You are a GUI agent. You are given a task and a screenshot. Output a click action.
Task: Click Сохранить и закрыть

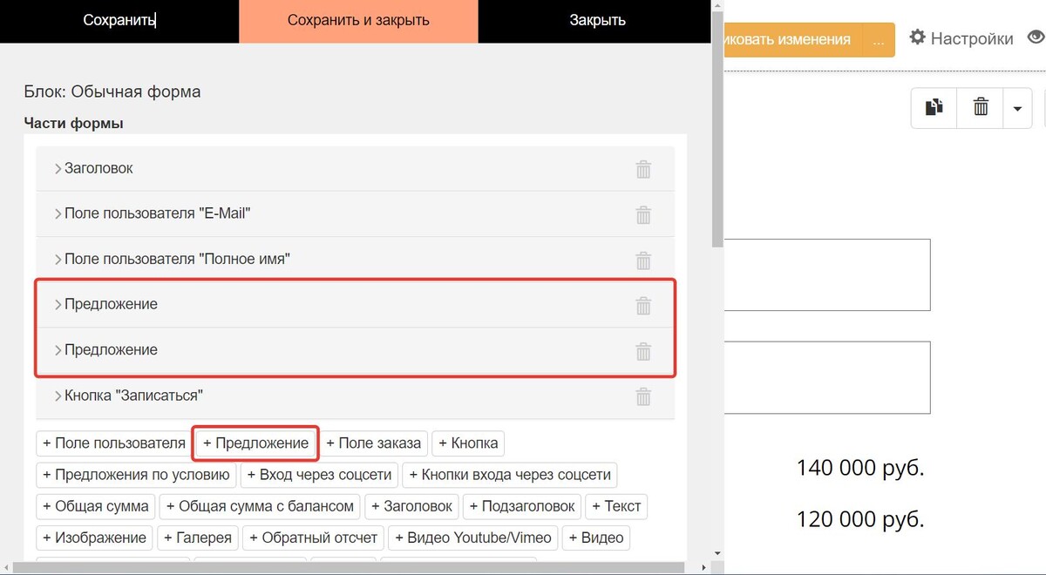click(x=358, y=21)
